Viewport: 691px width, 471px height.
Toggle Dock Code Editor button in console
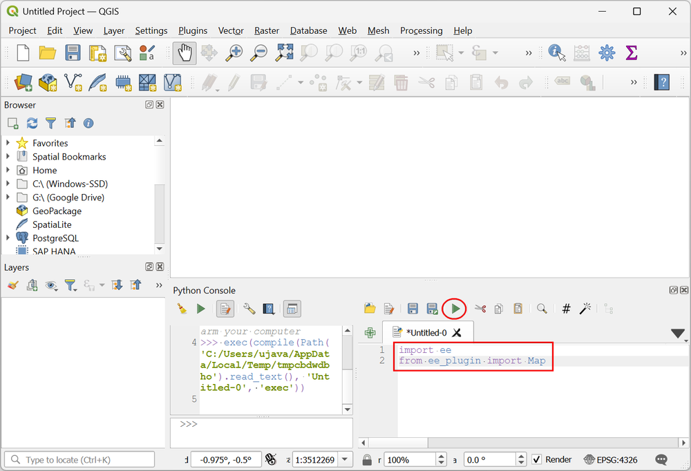click(292, 309)
